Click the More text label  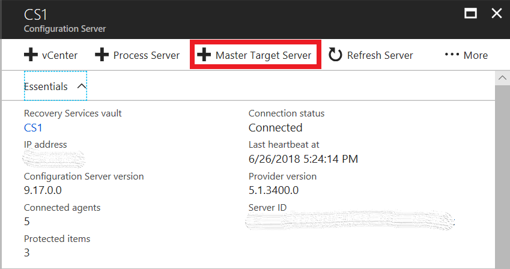tap(475, 55)
